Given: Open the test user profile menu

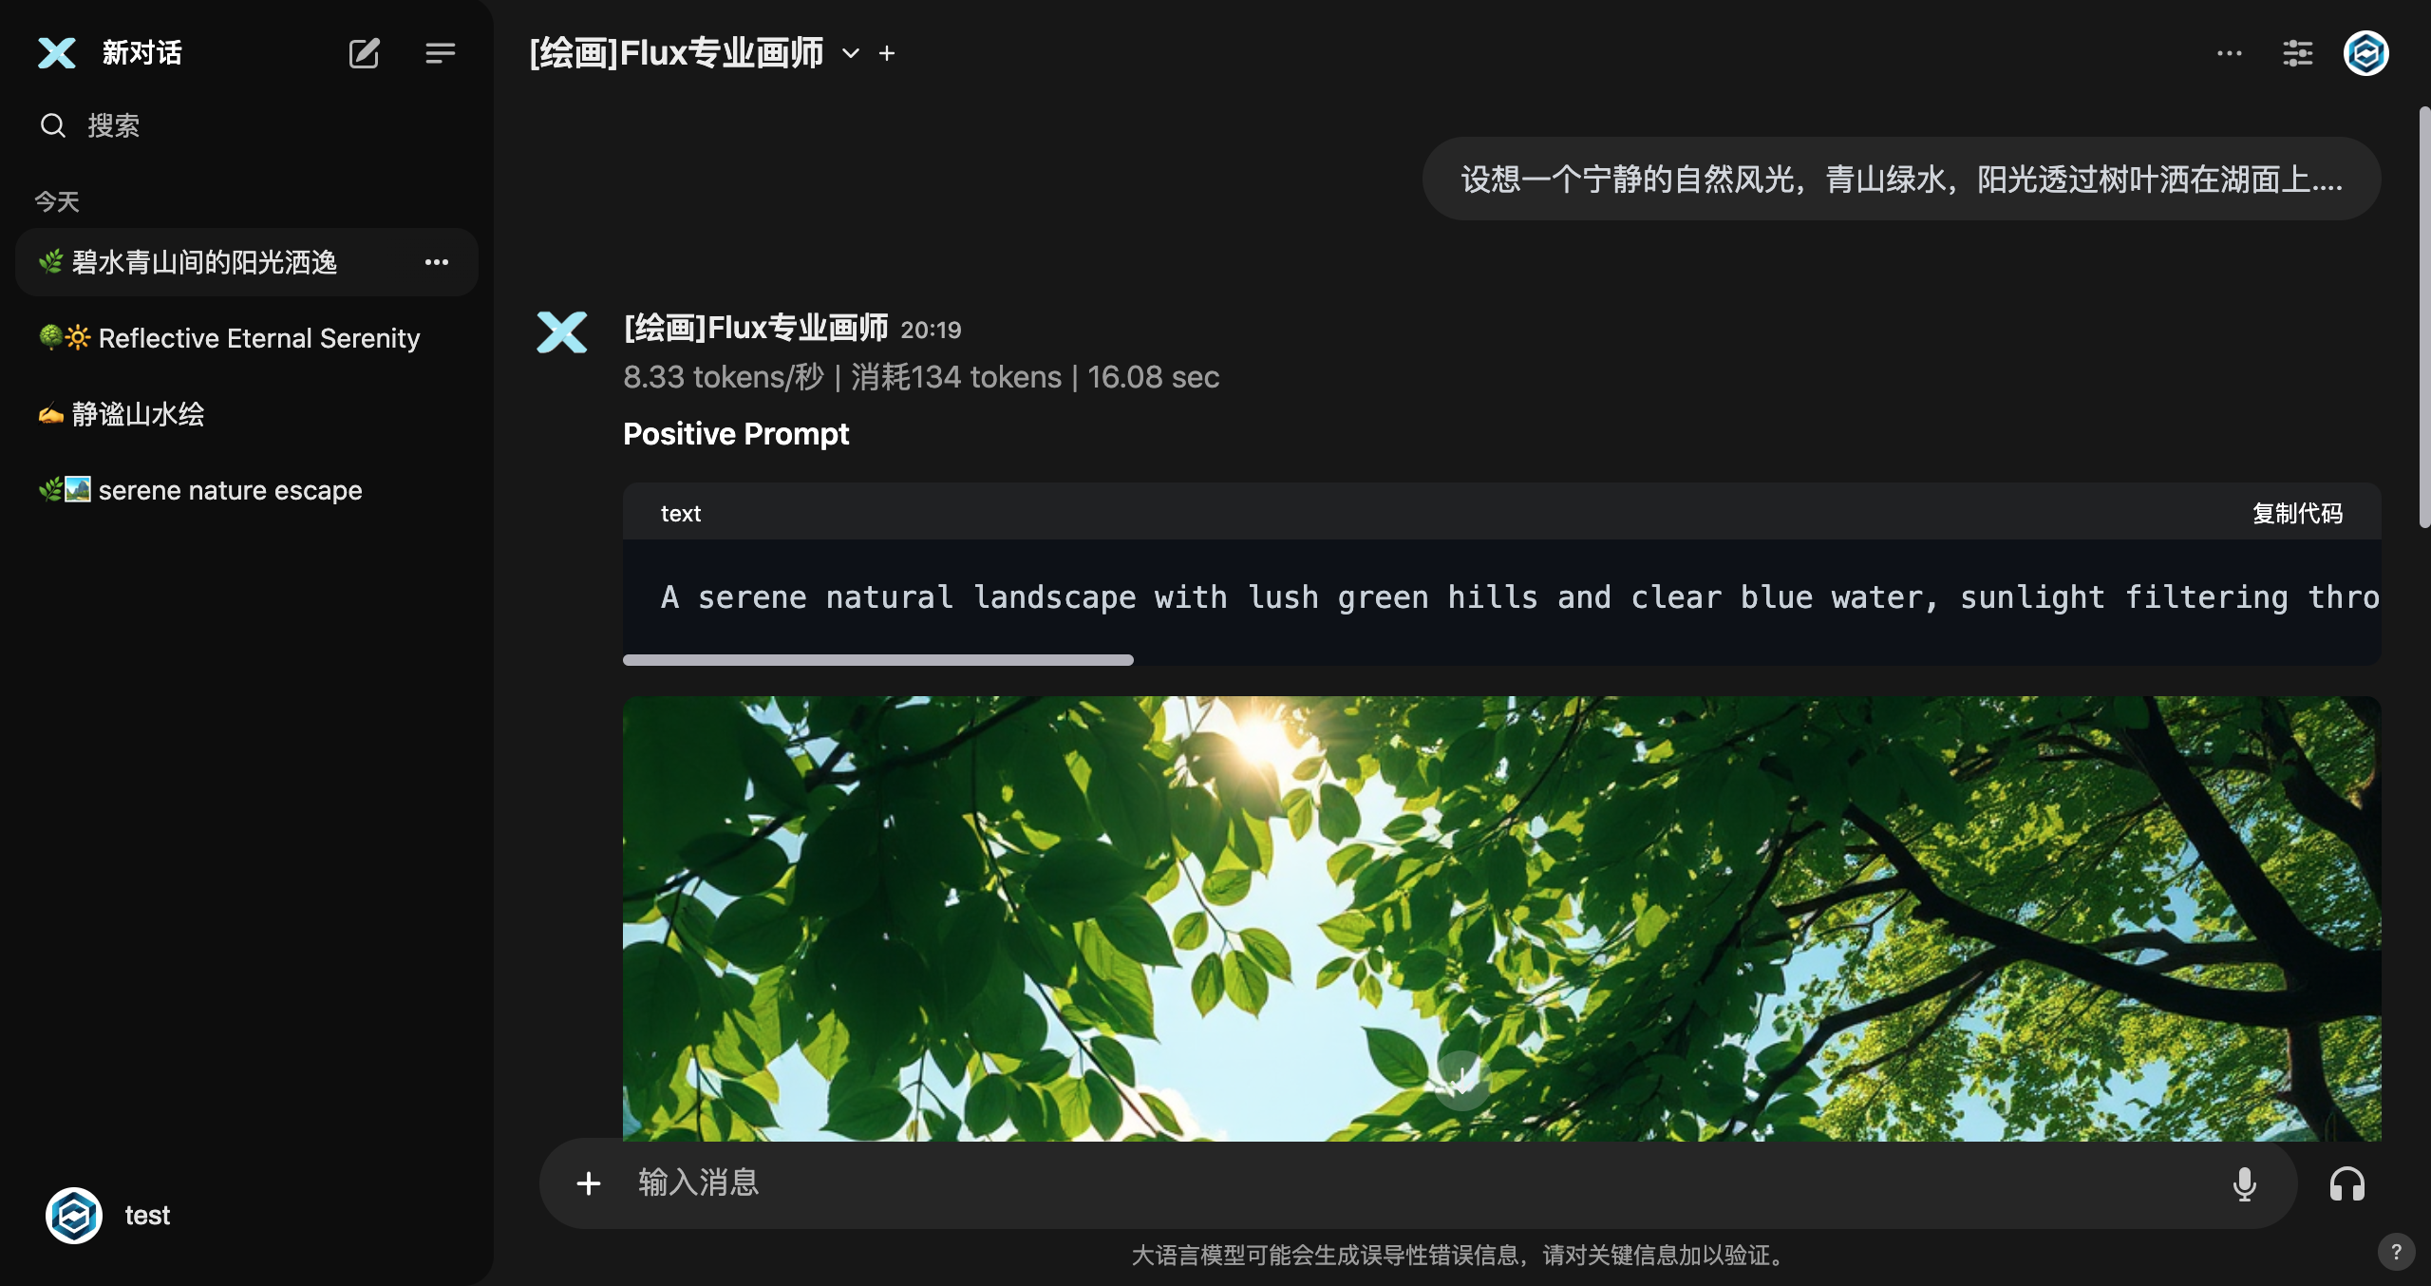Looking at the screenshot, I should coord(109,1216).
